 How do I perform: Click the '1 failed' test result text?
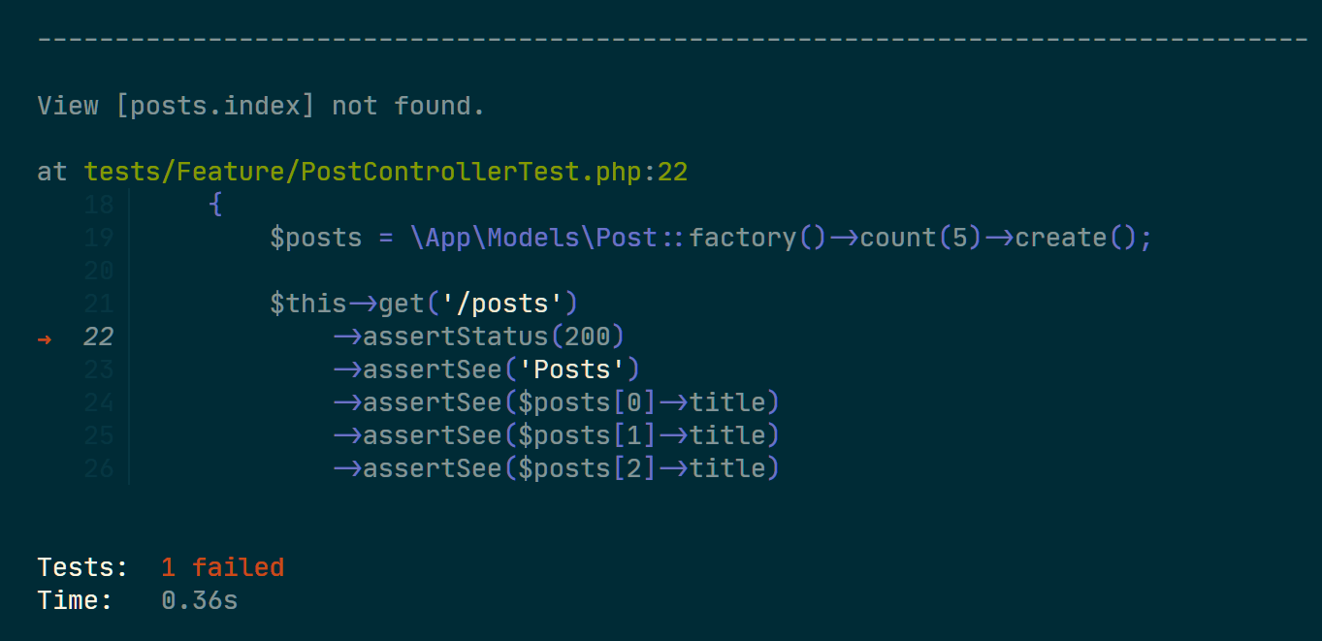(x=223, y=567)
